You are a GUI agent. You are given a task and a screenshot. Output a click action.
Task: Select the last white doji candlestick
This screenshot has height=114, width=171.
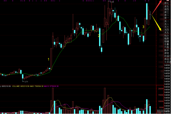[x=150, y=15]
